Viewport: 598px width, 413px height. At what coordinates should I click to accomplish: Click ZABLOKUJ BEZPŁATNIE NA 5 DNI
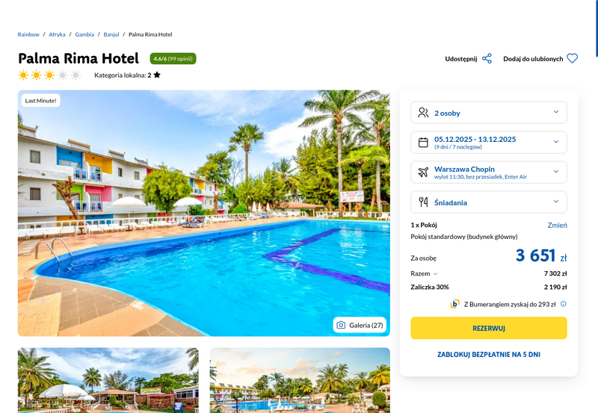click(489, 354)
